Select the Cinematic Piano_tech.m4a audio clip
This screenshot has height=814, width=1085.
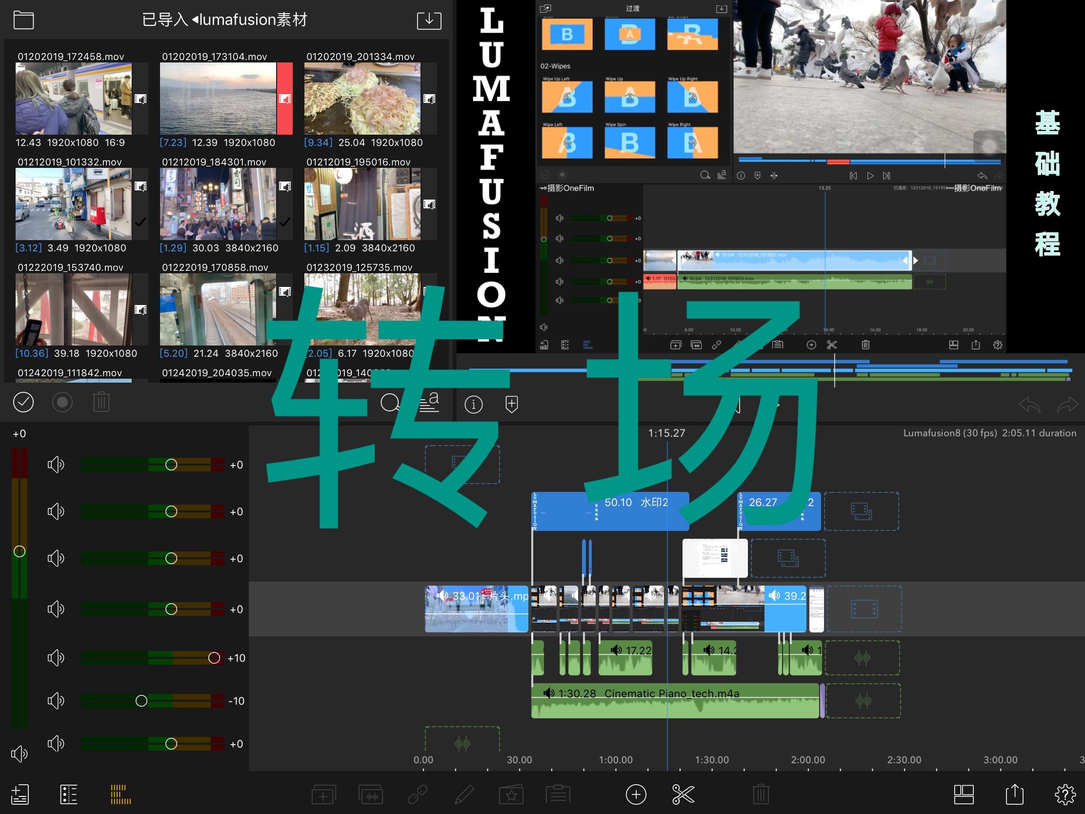pyautogui.click(x=675, y=701)
